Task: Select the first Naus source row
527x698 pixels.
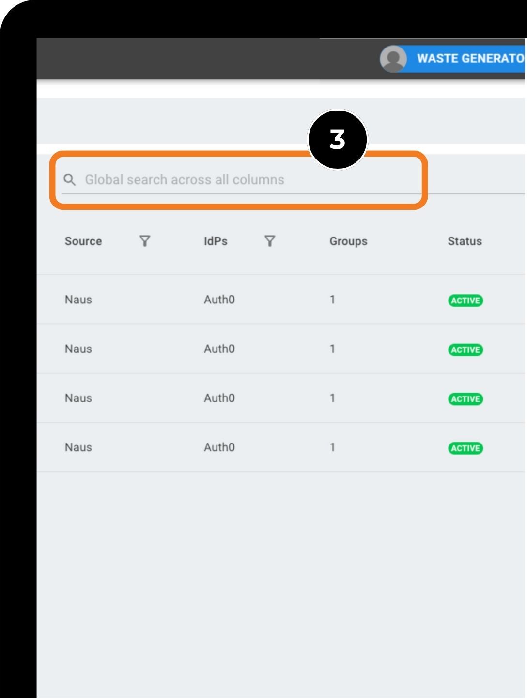Action: (78, 300)
